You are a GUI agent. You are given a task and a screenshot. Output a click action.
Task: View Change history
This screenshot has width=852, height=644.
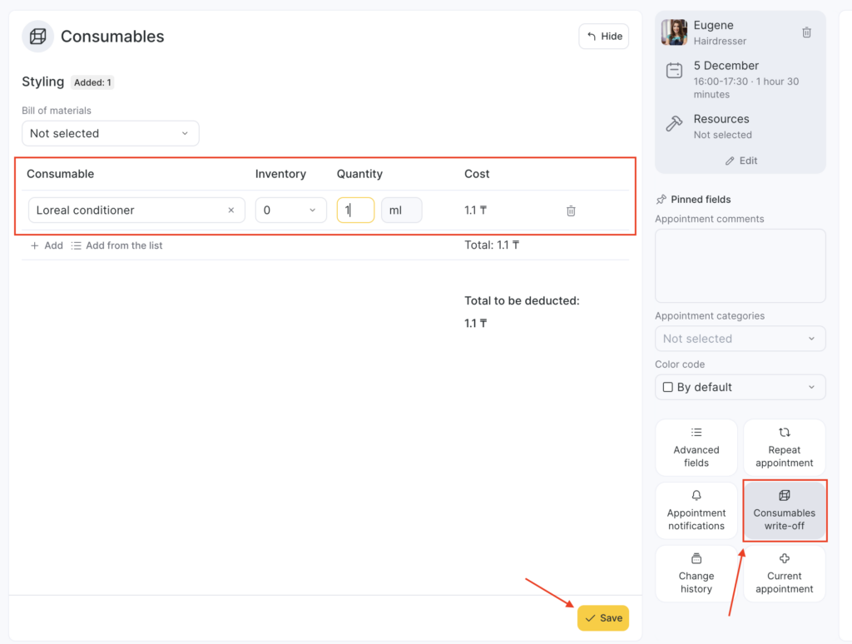[x=696, y=573]
